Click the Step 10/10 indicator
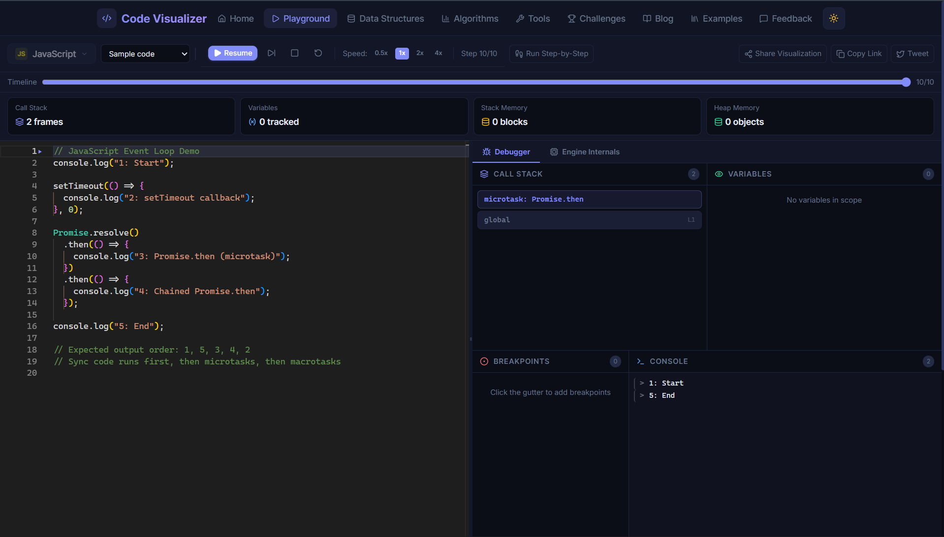The height and width of the screenshot is (537, 944). [x=479, y=54]
